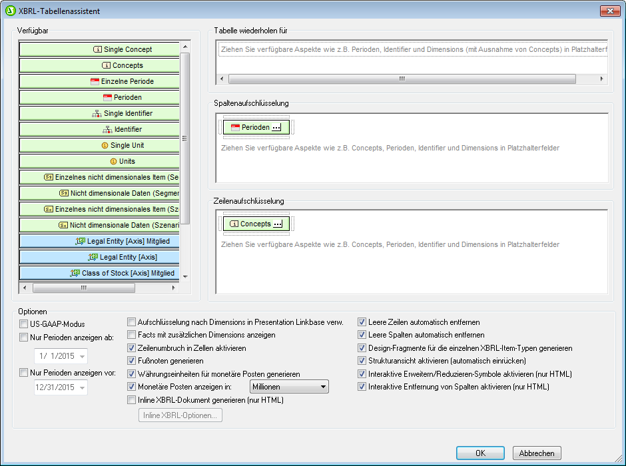Confirm the dialog with OK
This screenshot has height=466, width=626.
point(480,453)
